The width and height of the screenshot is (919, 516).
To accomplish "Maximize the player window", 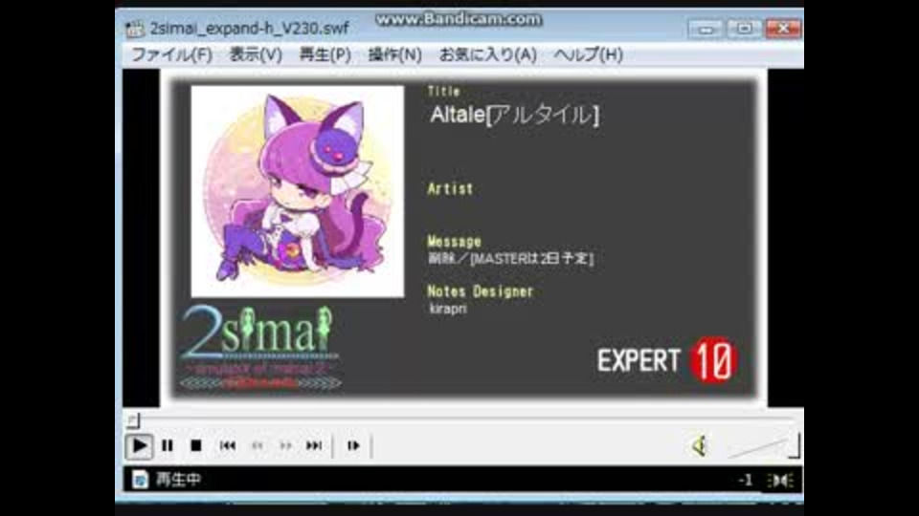I will tap(745, 29).
